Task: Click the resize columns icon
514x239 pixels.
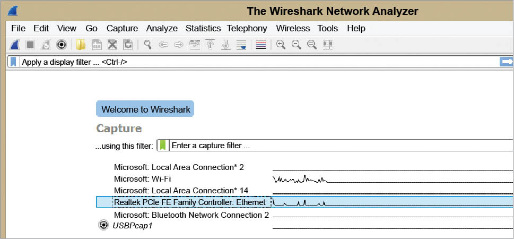Action: [327, 45]
